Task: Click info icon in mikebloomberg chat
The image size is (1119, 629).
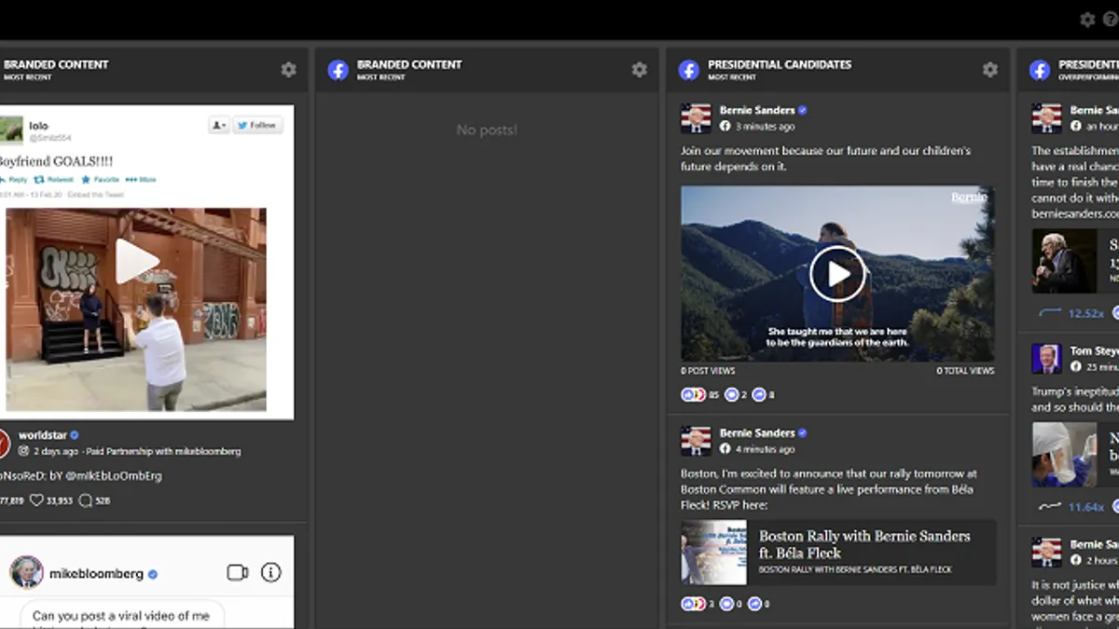Action: 270,572
